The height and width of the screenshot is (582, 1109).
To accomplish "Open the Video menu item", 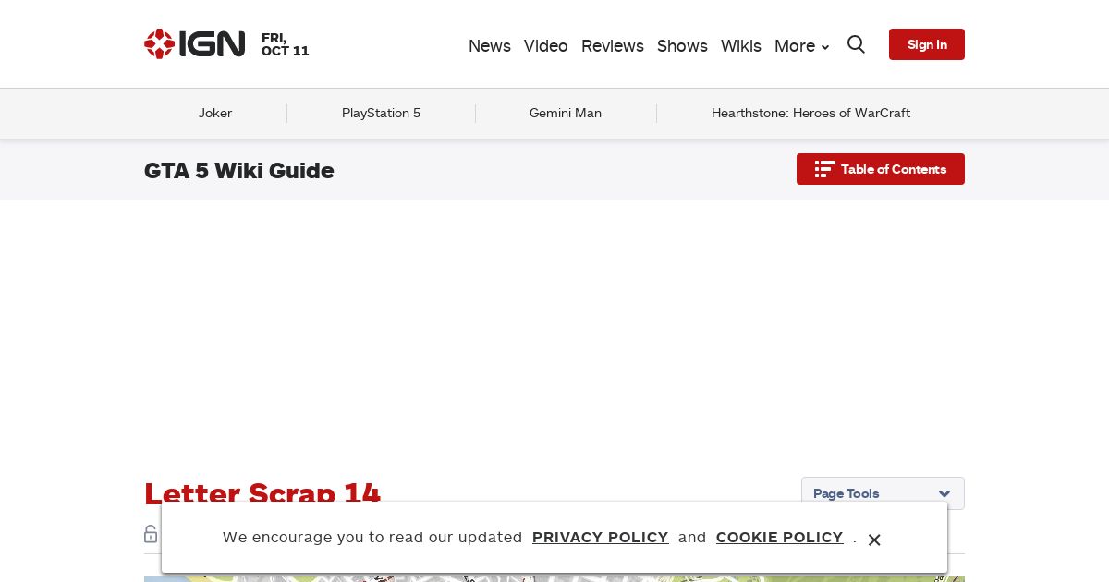I will 546,46.
